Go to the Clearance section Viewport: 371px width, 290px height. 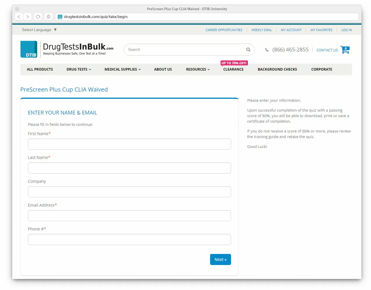point(233,69)
